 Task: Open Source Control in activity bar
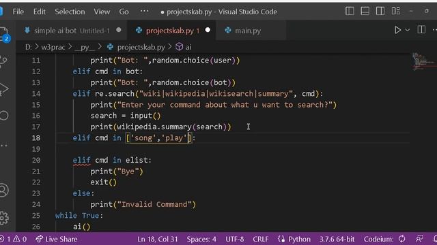[x=3, y=61]
